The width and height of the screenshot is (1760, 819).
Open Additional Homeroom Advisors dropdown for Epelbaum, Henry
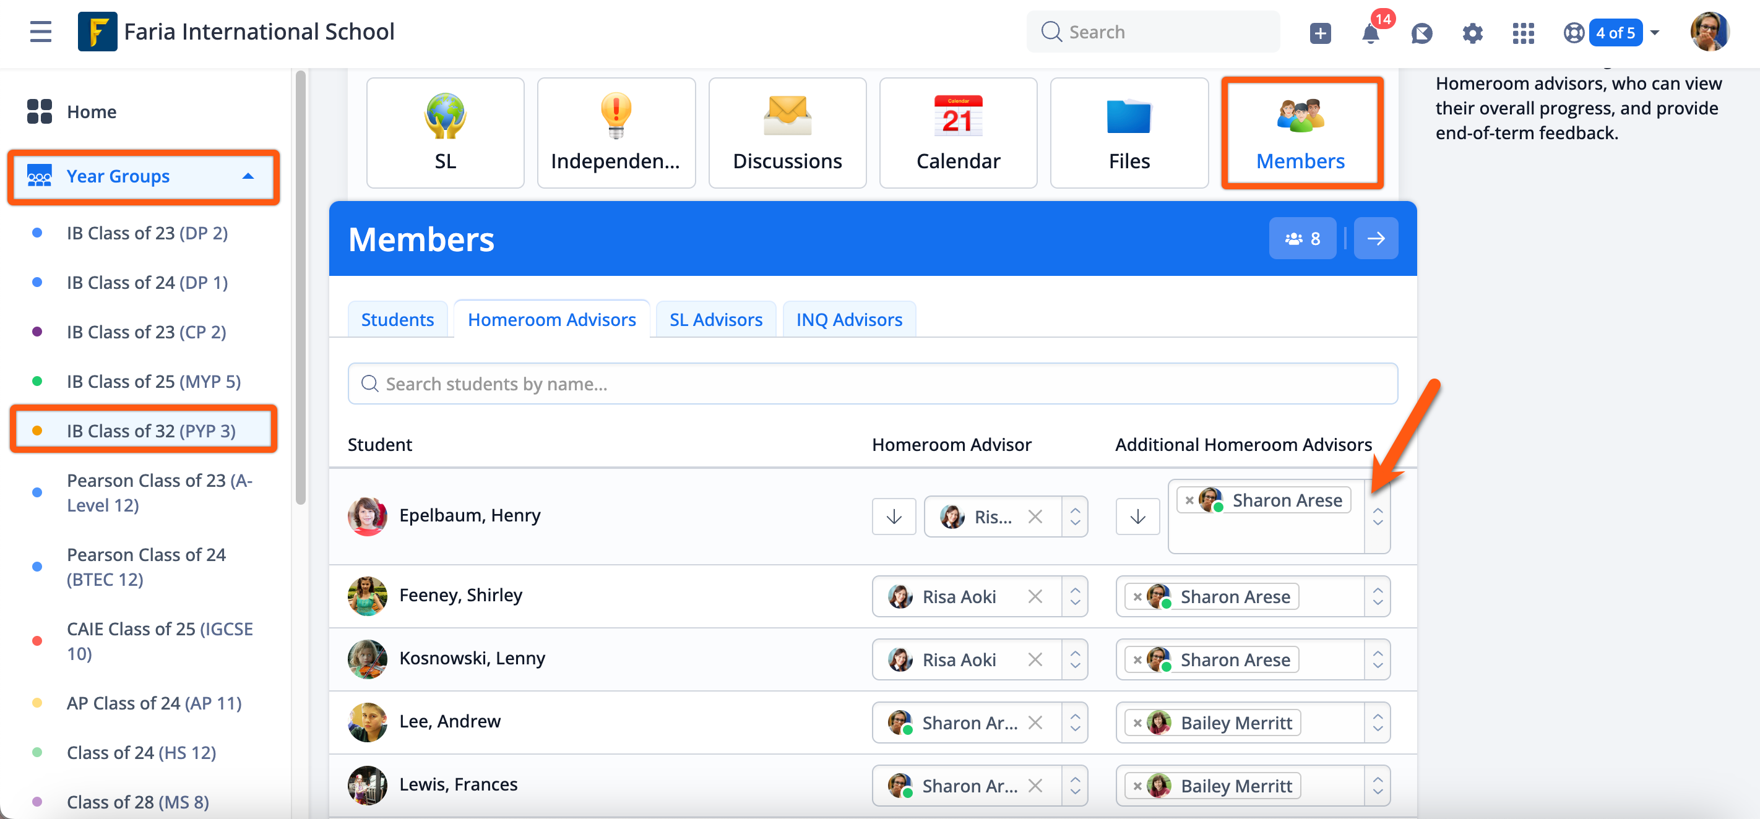tap(1378, 517)
